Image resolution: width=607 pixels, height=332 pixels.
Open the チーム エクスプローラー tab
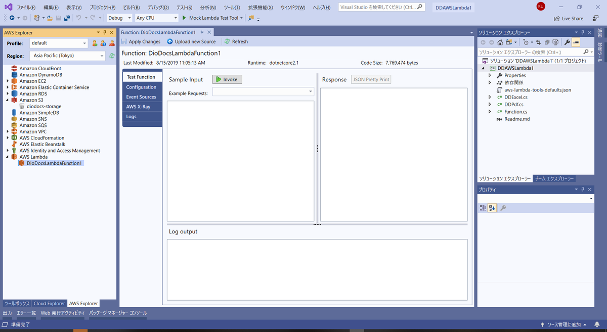click(554, 179)
